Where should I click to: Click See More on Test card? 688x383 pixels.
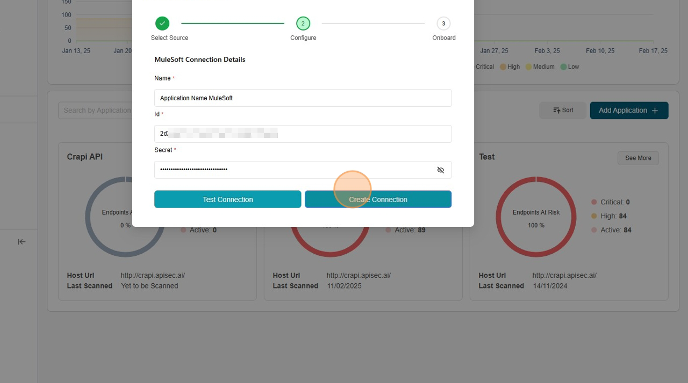point(638,158)
